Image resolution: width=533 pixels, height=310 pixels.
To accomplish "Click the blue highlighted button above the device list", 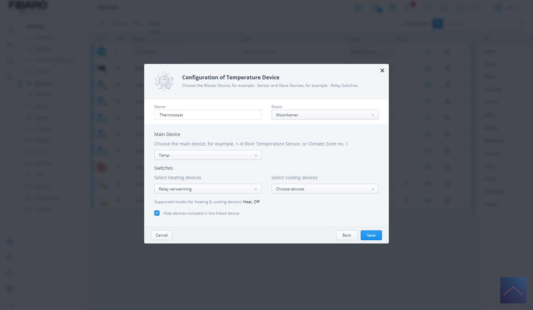I will [x=437, y=23].
